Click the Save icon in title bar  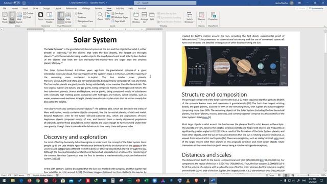click(24, 3)
